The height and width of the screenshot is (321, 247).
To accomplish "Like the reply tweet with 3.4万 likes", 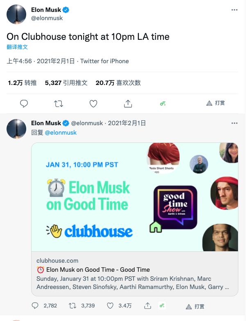I will [110, 306].
